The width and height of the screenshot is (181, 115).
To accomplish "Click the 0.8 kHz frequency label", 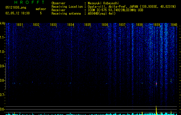I will tap(2, 80).
